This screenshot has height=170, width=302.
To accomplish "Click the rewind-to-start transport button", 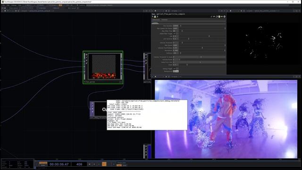I will pos(89,164).
